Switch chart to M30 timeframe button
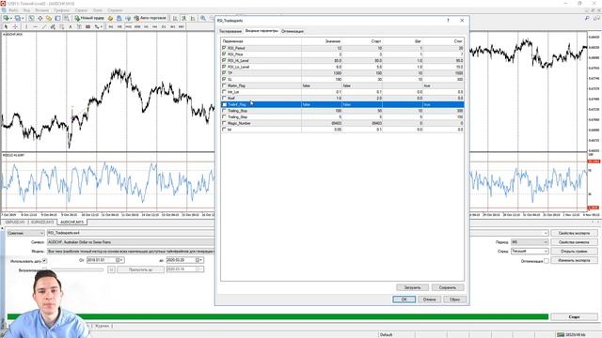Image resolution: width=602 pixels, height=338 pixels. click(137, 27)
